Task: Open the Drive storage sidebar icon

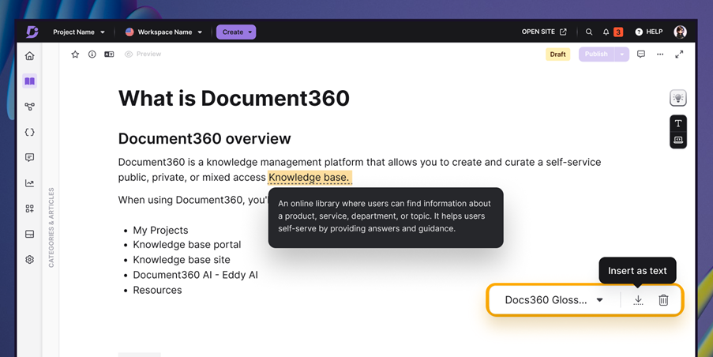Action: click(29, 235)
